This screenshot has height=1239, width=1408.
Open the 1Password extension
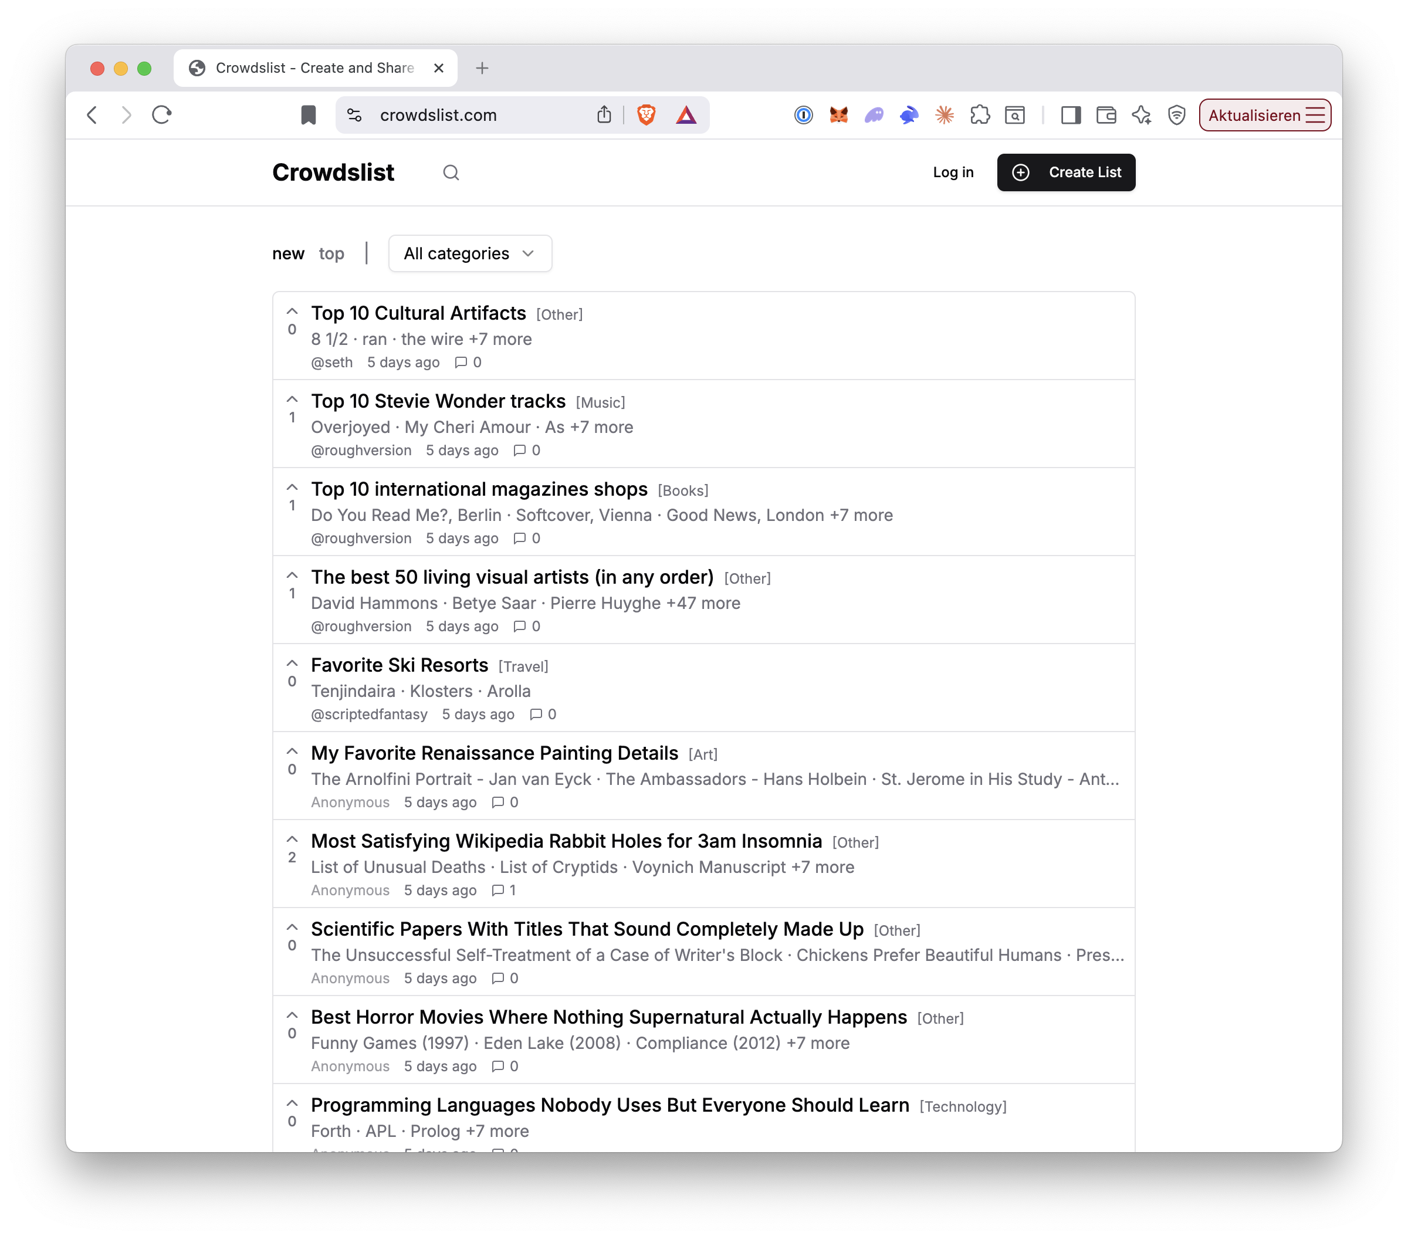click(x=803, y=115)
